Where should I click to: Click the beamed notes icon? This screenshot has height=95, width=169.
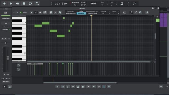[x=131, y=12]
